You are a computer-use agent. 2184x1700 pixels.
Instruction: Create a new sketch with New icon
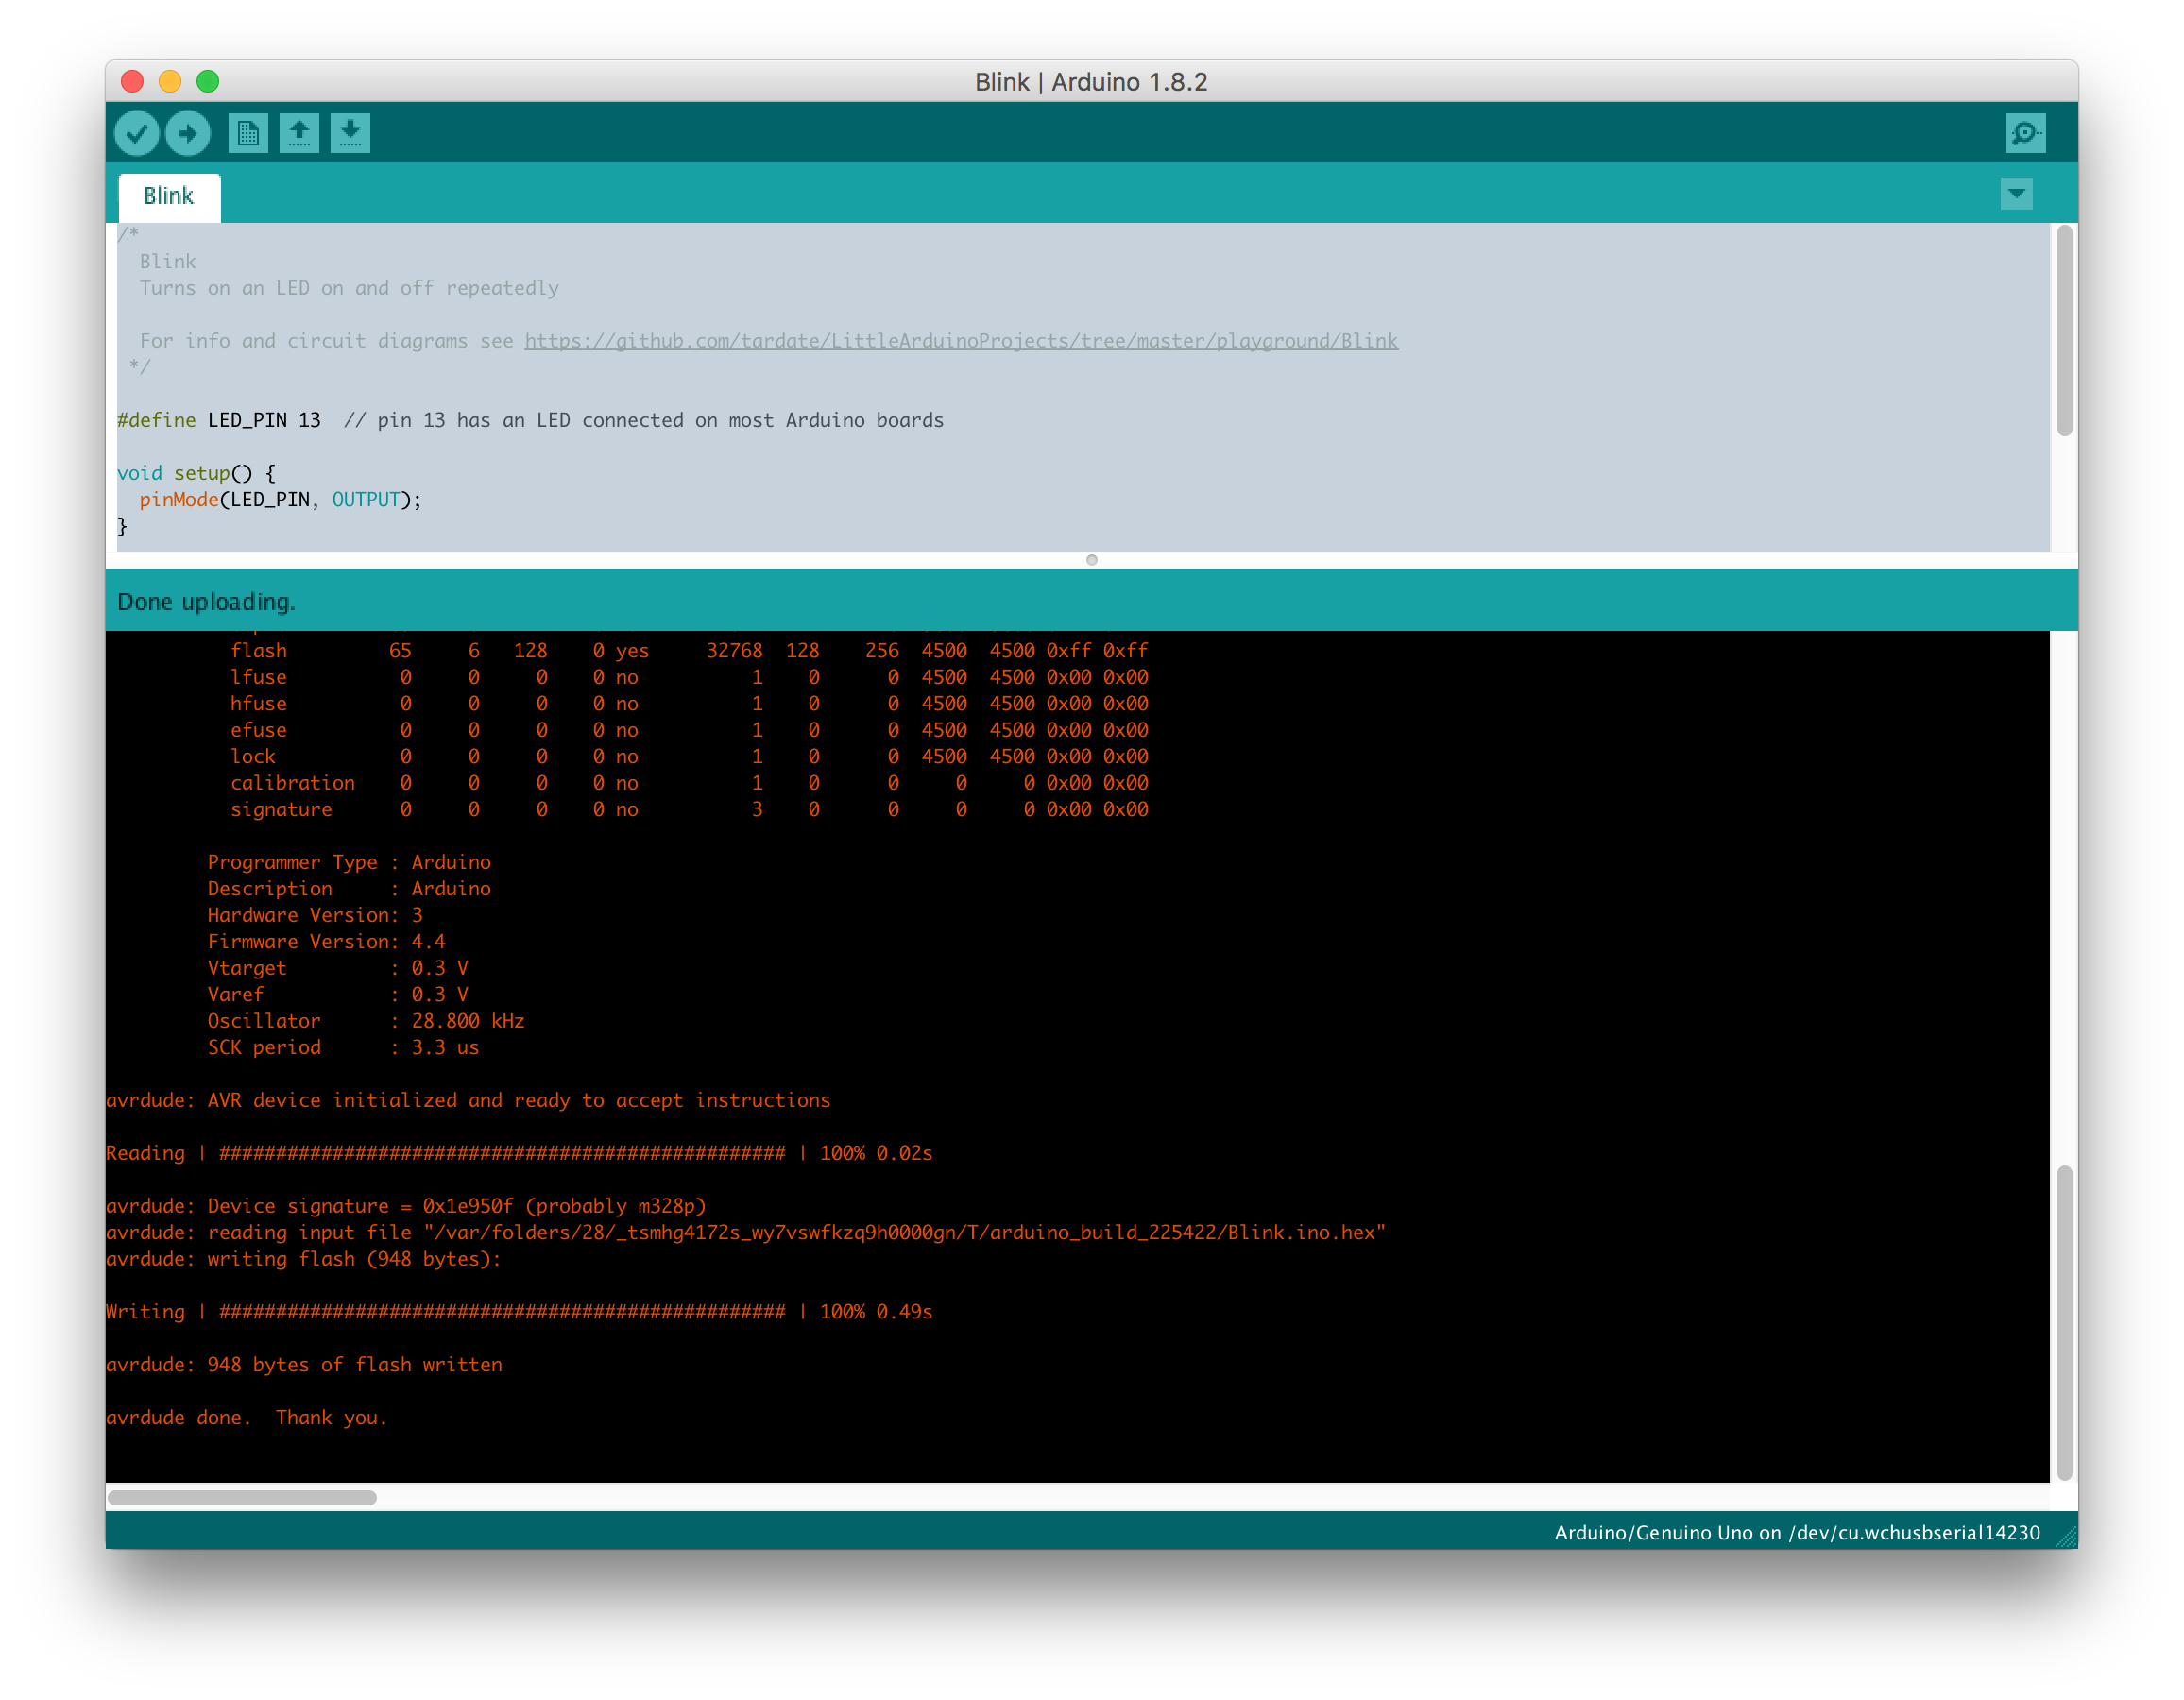248,133
